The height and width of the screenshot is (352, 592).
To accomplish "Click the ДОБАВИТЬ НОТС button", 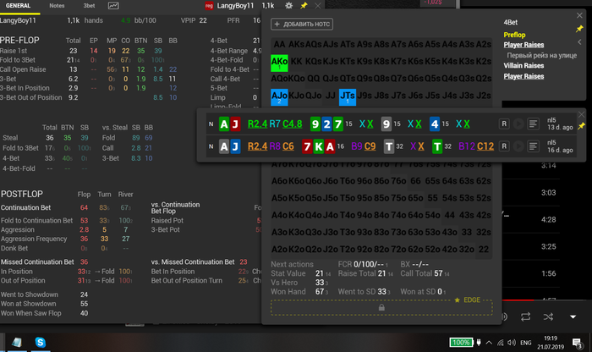I will 302,25.
